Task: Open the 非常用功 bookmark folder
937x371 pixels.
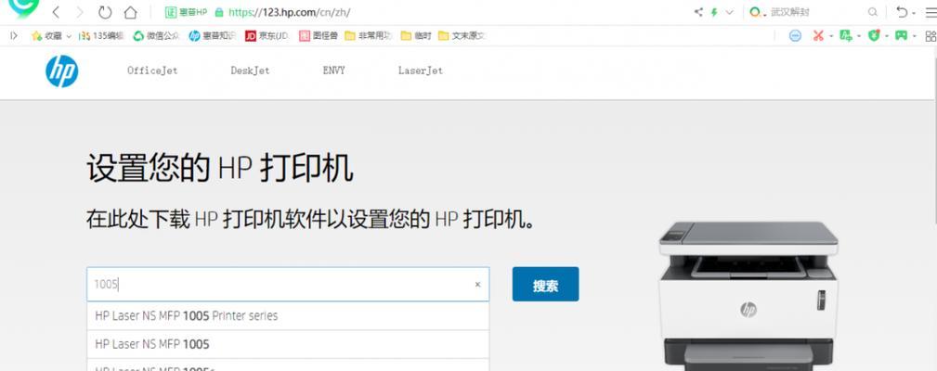Action: point(368,36)
